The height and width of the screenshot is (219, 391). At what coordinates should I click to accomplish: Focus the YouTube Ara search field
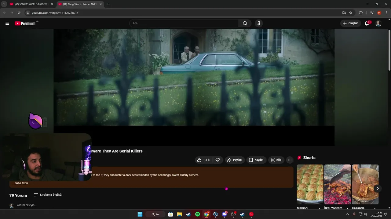tap(184, 23)
